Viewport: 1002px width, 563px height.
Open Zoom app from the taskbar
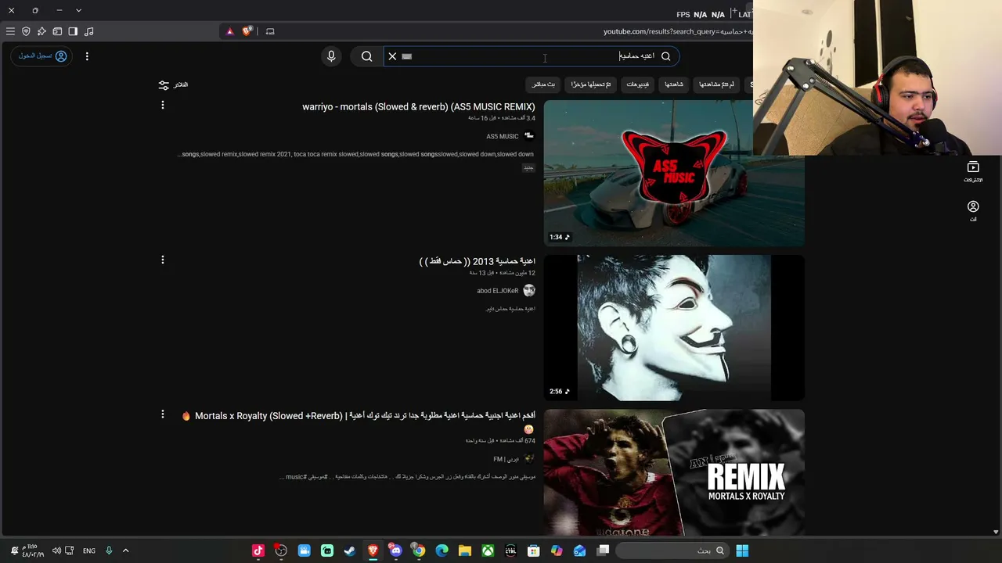pos(304,550)
